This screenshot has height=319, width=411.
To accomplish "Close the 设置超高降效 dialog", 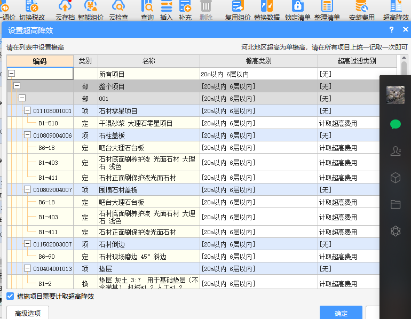I will 405,29.
